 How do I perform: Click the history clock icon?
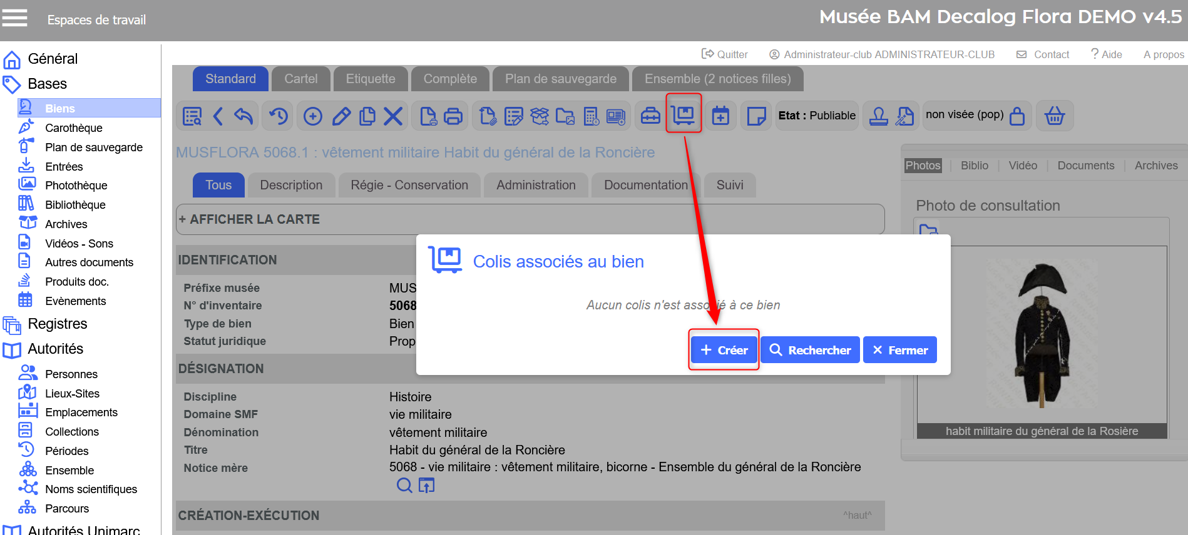click(279, 116)
